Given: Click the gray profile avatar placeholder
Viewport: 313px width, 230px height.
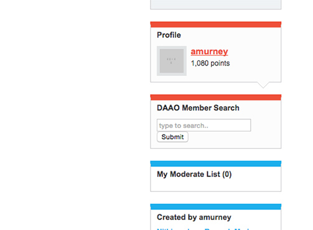Looking at the screenshot, I should (172, 61).
